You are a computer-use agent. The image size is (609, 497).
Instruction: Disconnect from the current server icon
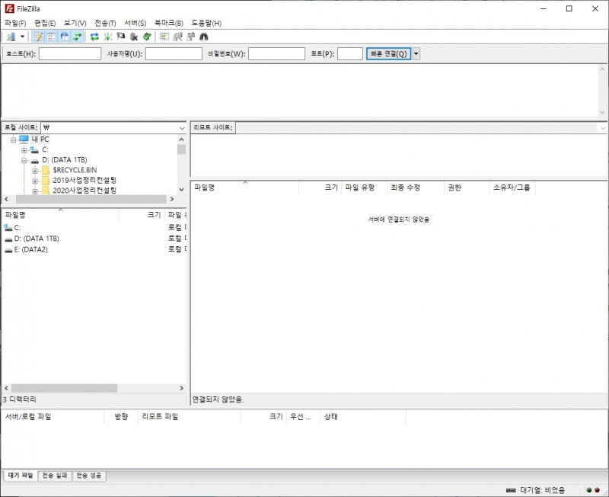(x=134, y=37)
